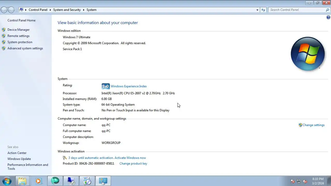Open System protection link
Viewport: 331px width, 186px height.
pos(20,42)
